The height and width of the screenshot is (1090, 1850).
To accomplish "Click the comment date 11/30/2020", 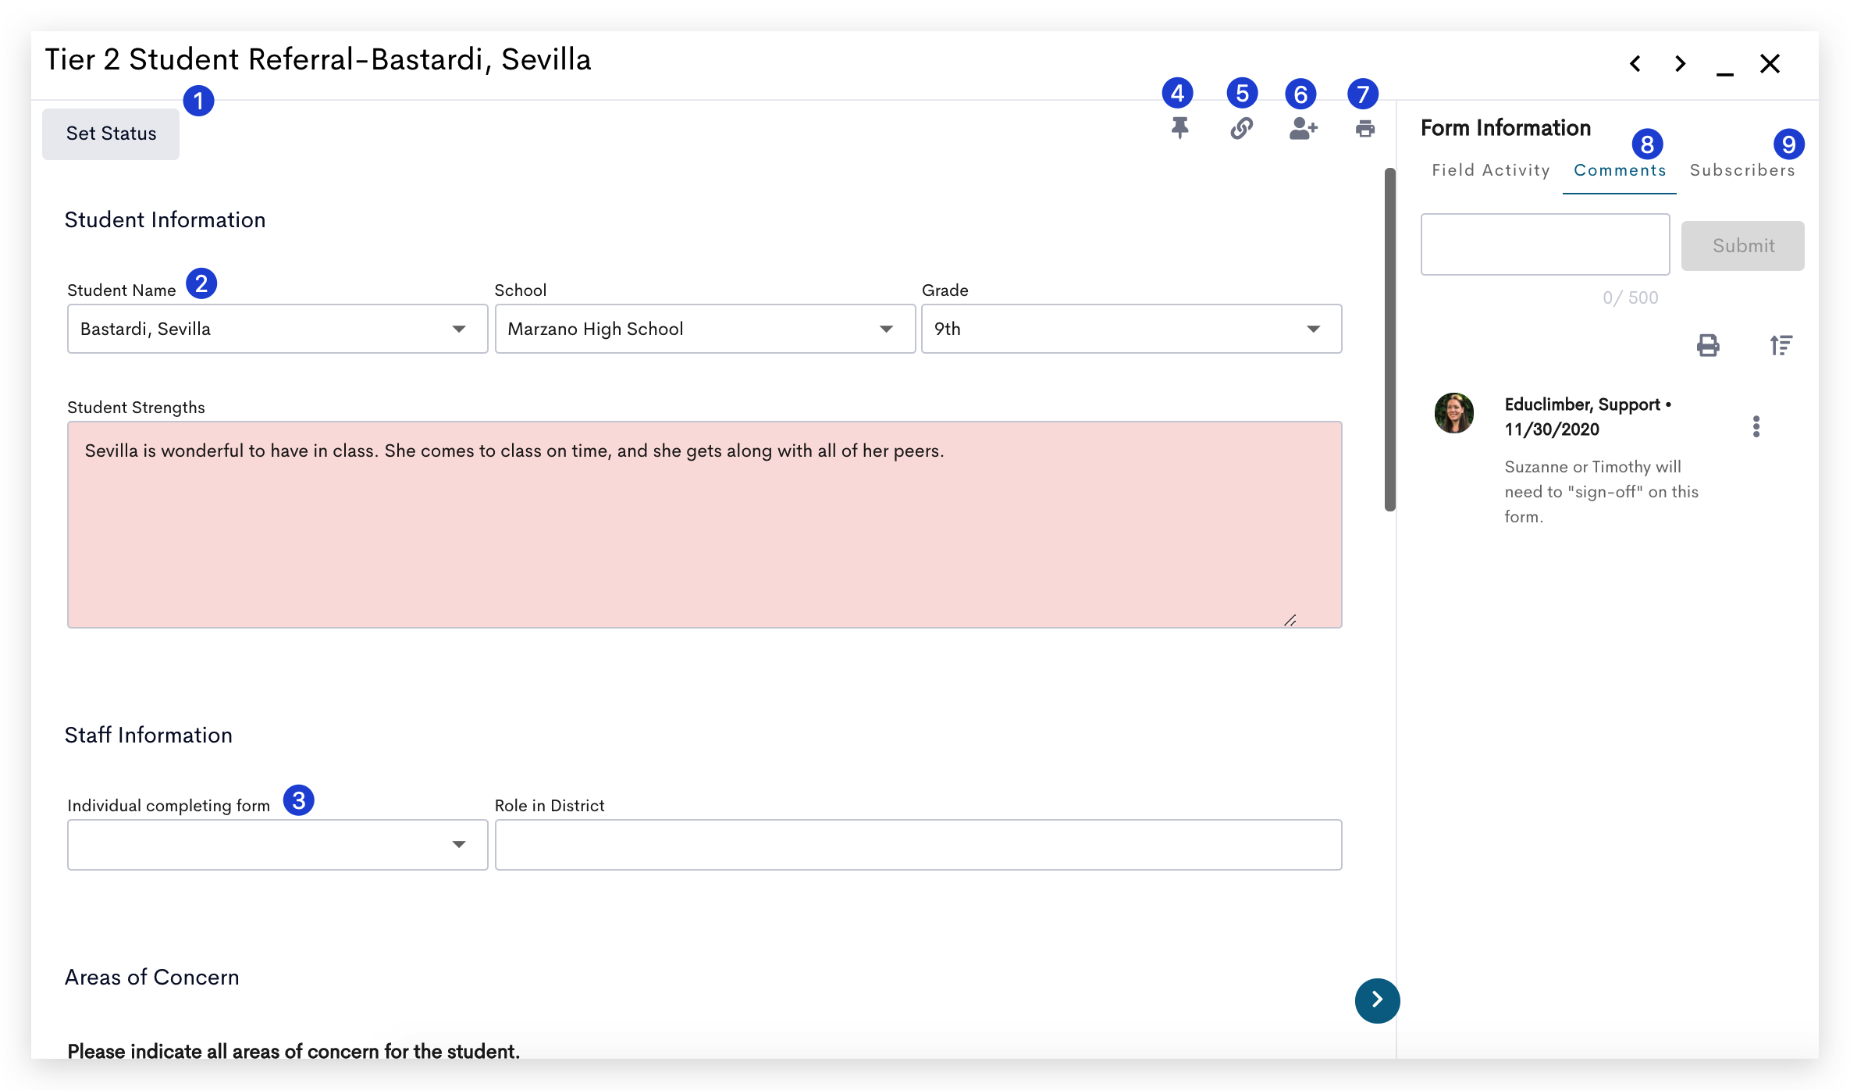I will (x=1552, y=429).
